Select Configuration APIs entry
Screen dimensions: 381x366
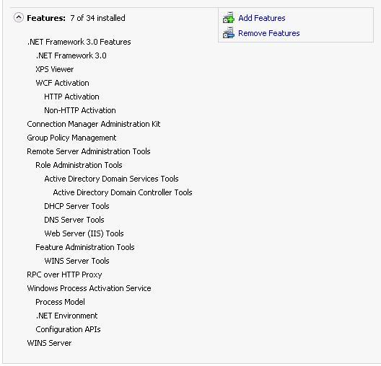68,329
